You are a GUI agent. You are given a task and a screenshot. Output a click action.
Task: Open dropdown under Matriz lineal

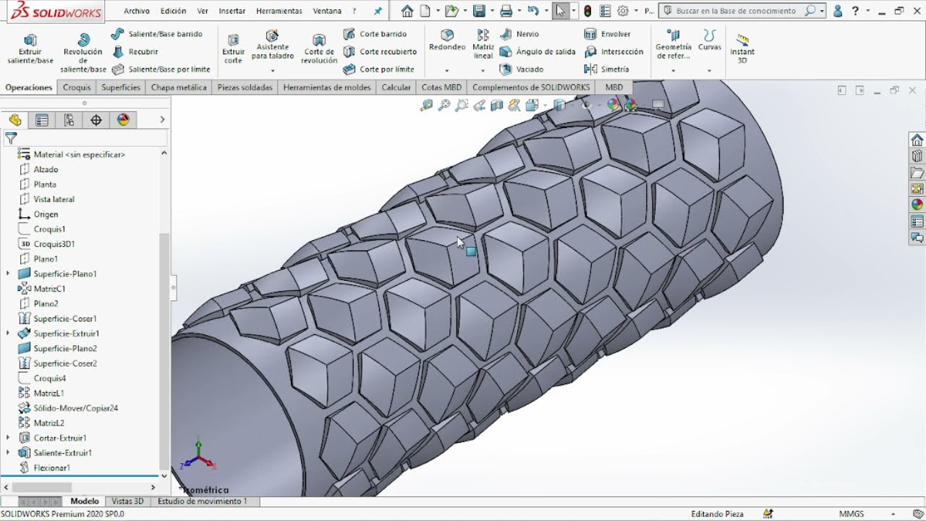483,71
